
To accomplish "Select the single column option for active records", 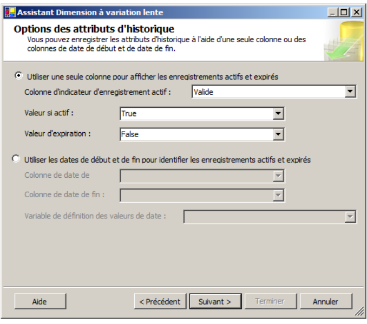I will point(18,76).
